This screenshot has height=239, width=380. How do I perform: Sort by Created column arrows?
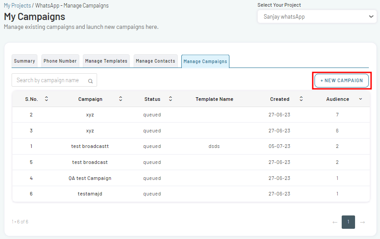pyautogui.click(x=301, y=99)
